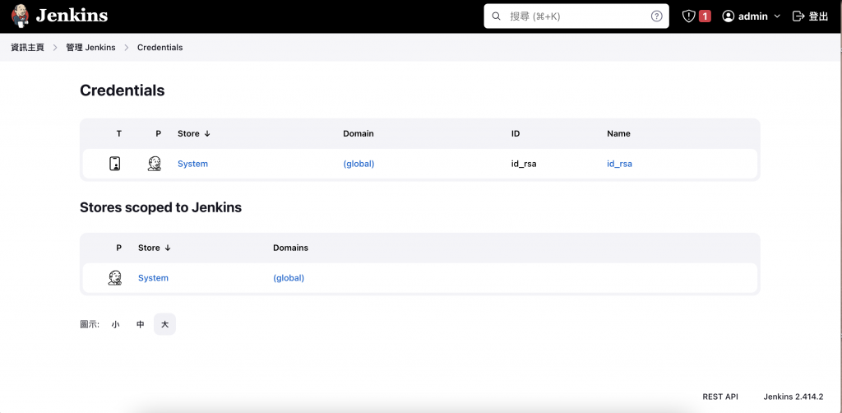Open the id_rsa credential name link
The width and height of the screenshot is (842, 413).
[620, 164]
